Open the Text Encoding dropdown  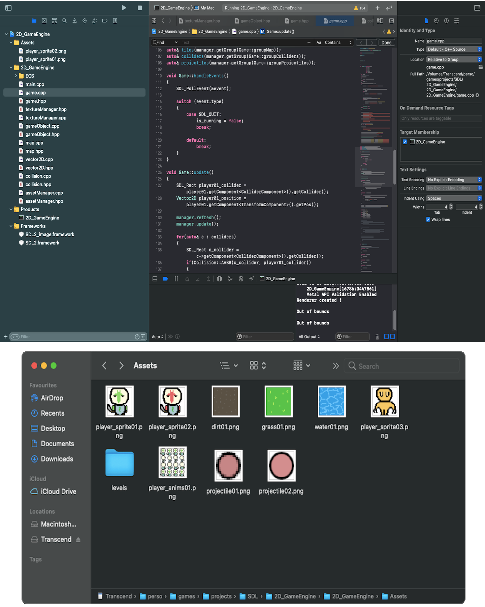pyautogui.click(x=454, y=180)
